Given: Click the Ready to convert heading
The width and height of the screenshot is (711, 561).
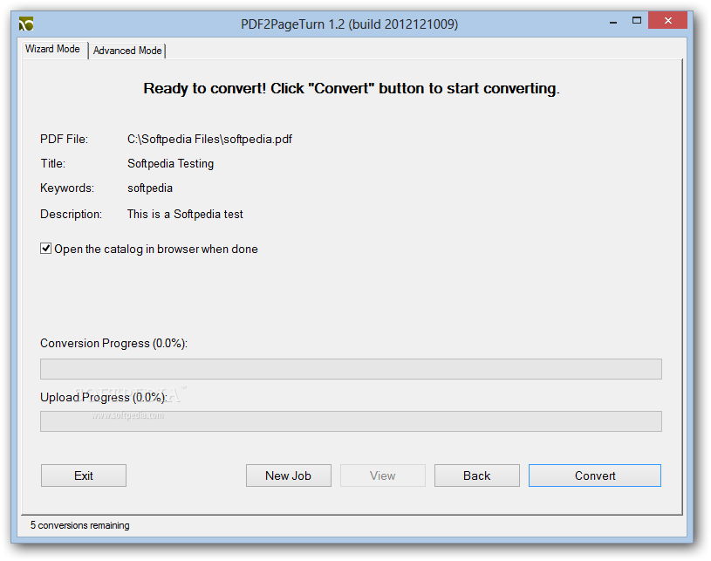Looking at the screenshot, I should (352, 88).
